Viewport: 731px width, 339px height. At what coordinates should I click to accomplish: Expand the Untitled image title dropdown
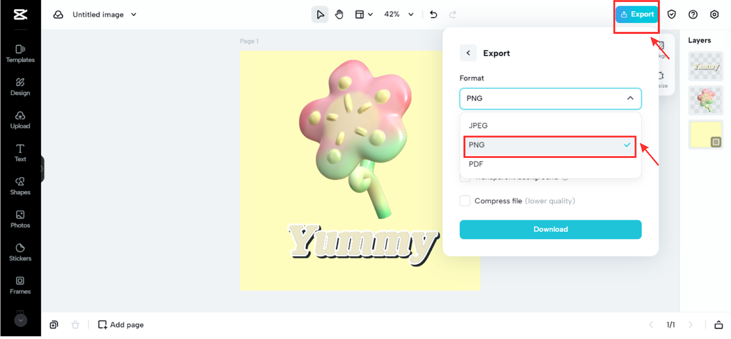134,15
